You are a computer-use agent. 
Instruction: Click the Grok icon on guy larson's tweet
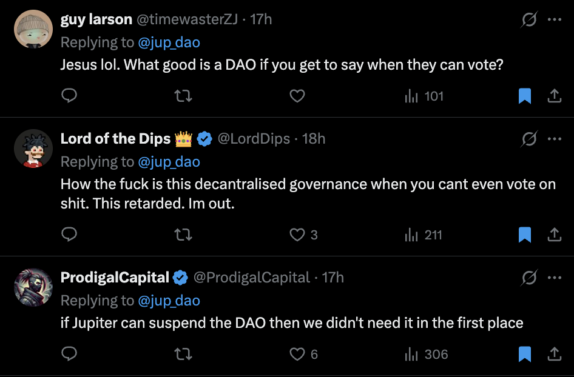click(527, 19)
